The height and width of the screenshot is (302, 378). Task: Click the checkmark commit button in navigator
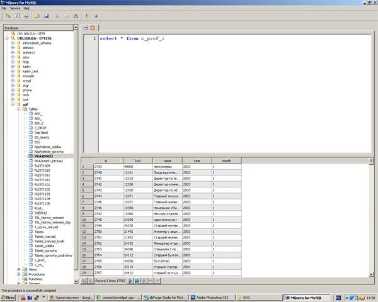(x=157, y=281)
